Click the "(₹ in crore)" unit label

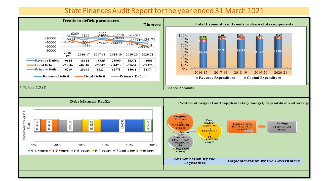[x=152, y=25]
